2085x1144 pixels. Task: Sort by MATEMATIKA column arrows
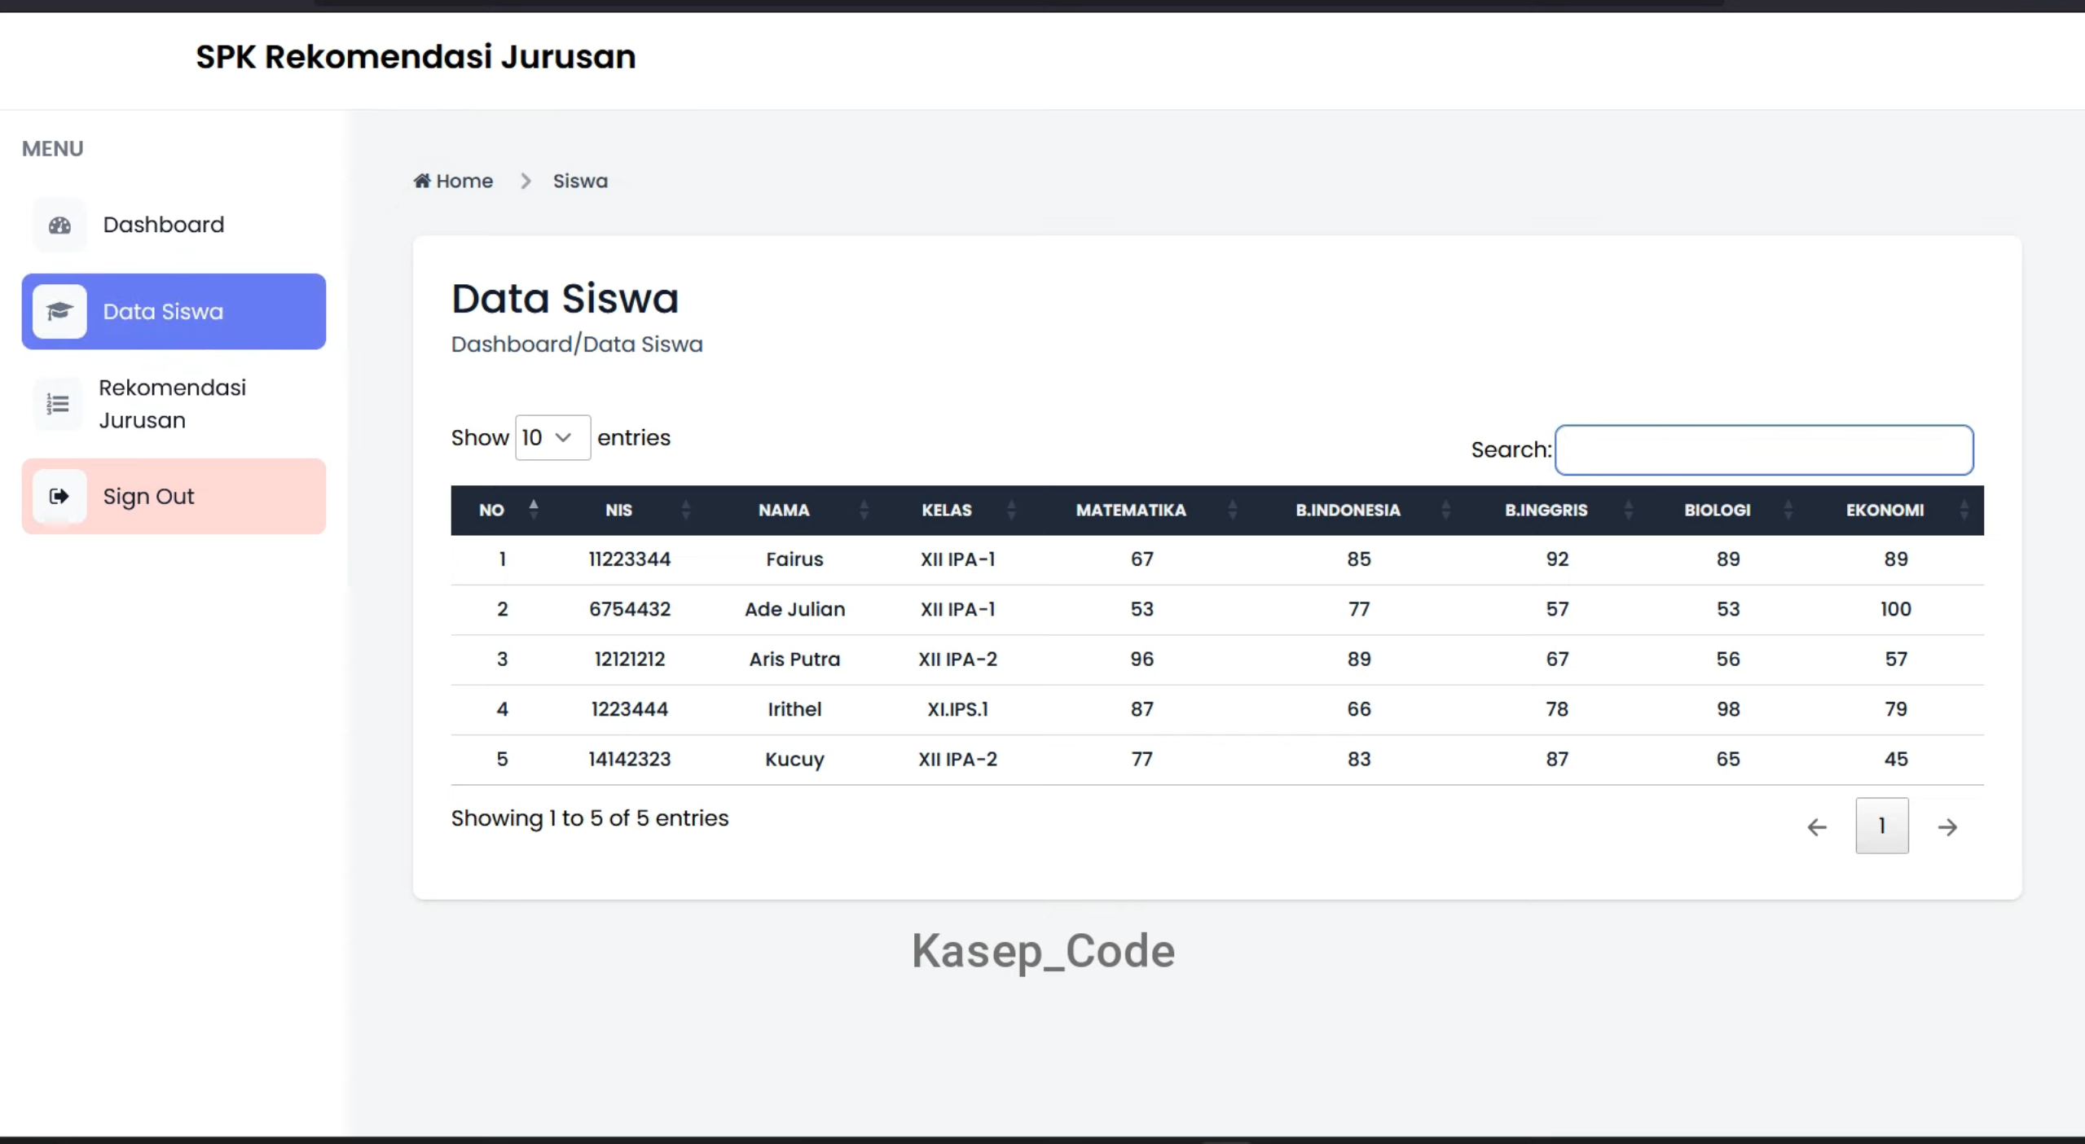(x=1232, y=510)
